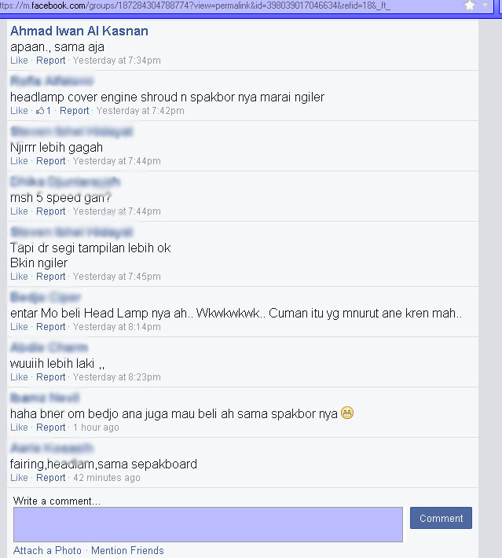Open Ahmad Iwan Al Kasnan's profile
This screenshot has height=558, width=502.
click(x=79, y=31)
